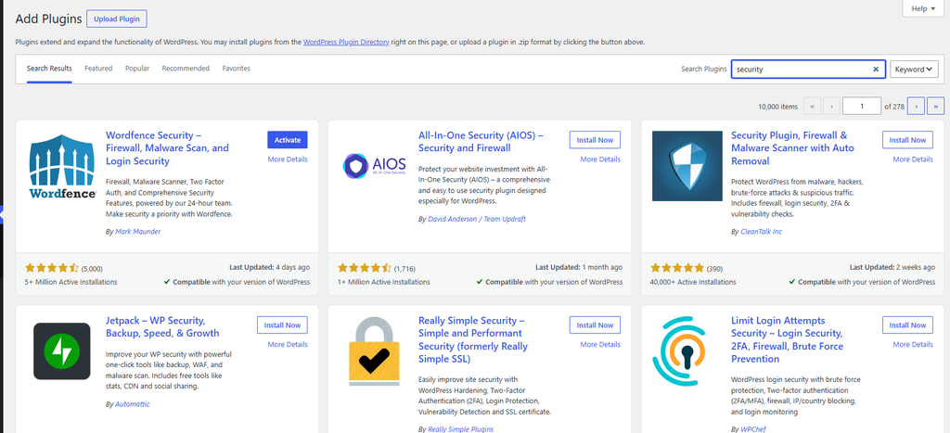The image size is (950, 433).
Task: Open author David Anderson / Team Updraft link
Action: 477,219
